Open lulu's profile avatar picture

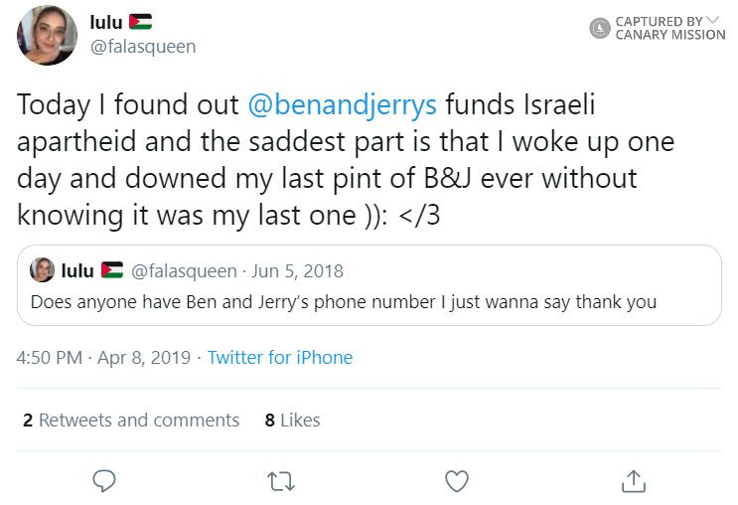pos(47,36)
